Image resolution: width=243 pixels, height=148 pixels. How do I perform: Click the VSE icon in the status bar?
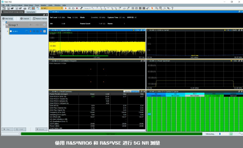click(x=231, y=134)
